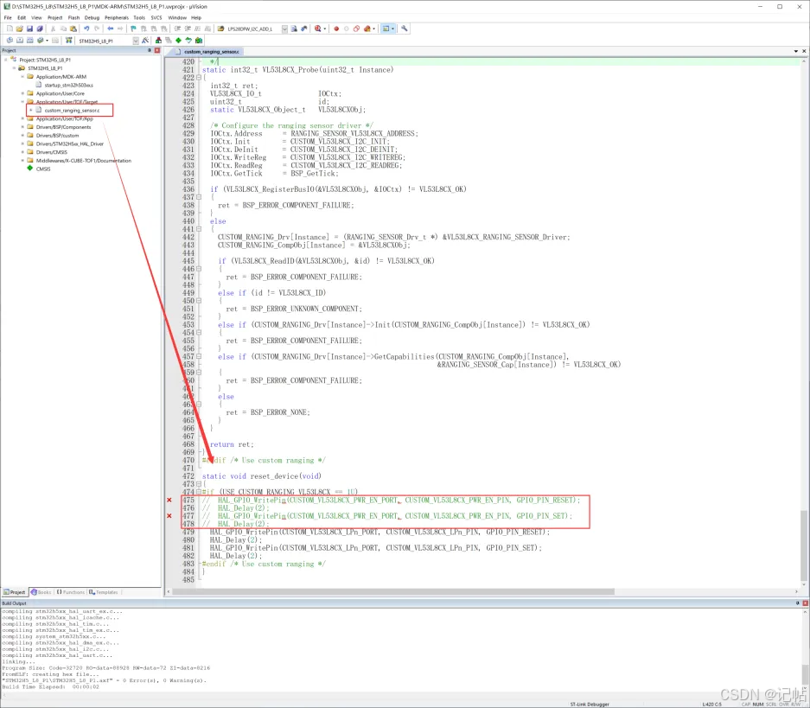Expand the Drivers/CMSIS tree folder

pyautogui.click(x=22, y=152)
